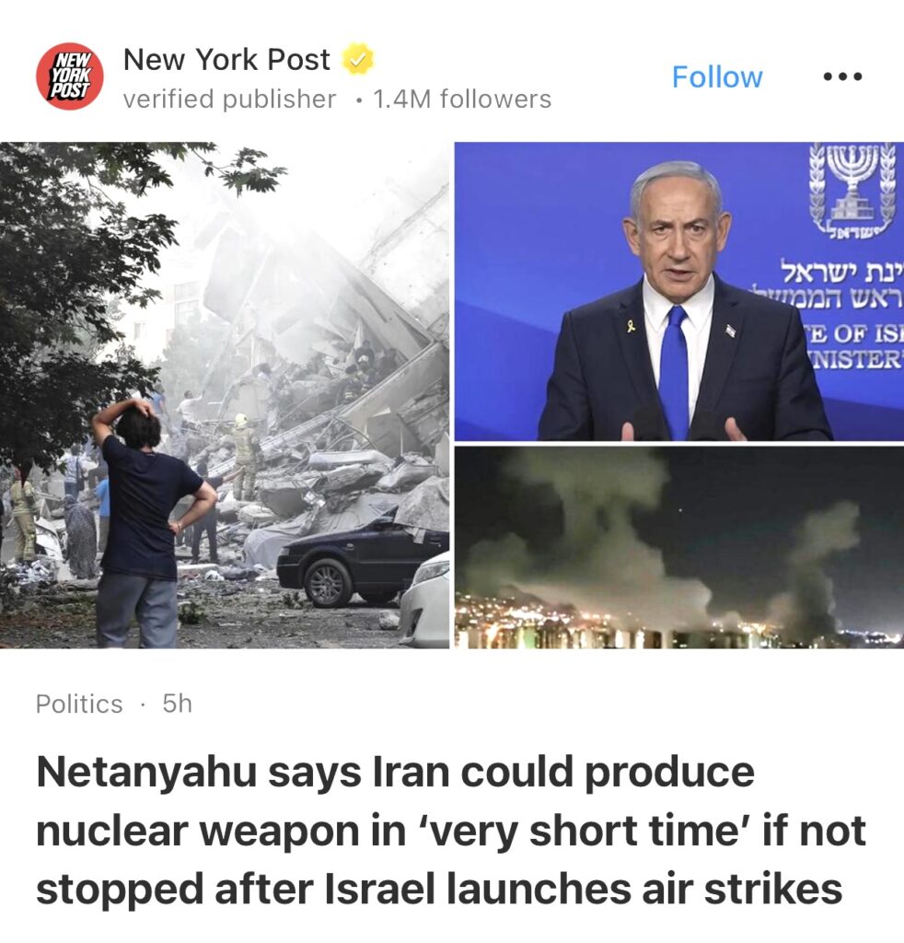Open the New York Post logo avatar
The height and width of the screenshot is (943, 904).
70,76
